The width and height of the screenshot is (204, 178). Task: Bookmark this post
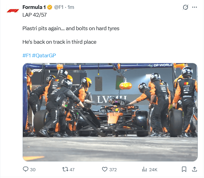coord(184,169)
